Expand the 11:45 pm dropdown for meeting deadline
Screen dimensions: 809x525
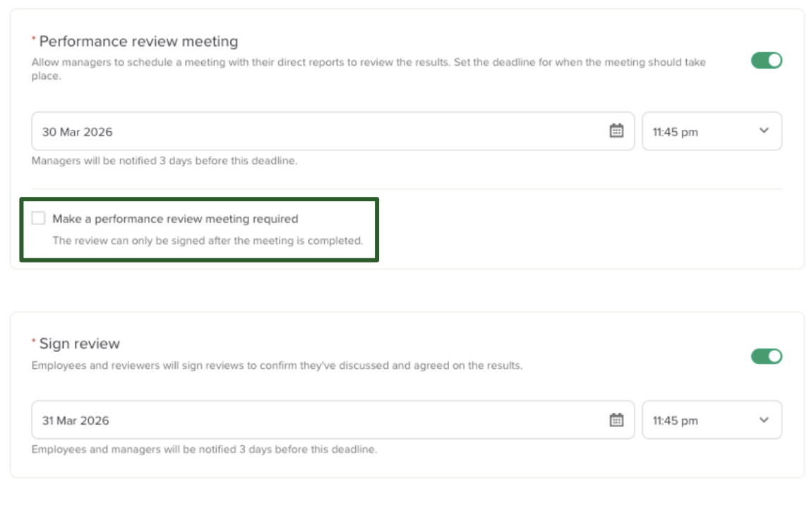(x=711, y=131)
